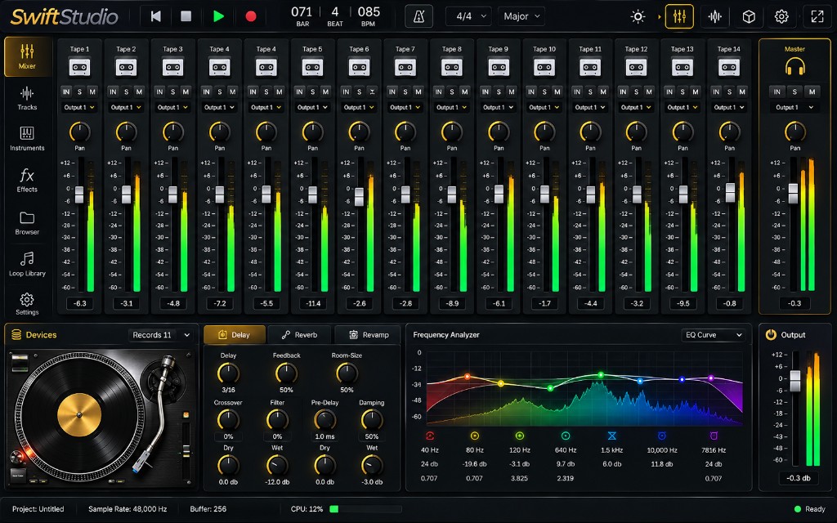Click the gear icon in the top bar
Viewport: 837px width, 523px height.
click(781, 16)
